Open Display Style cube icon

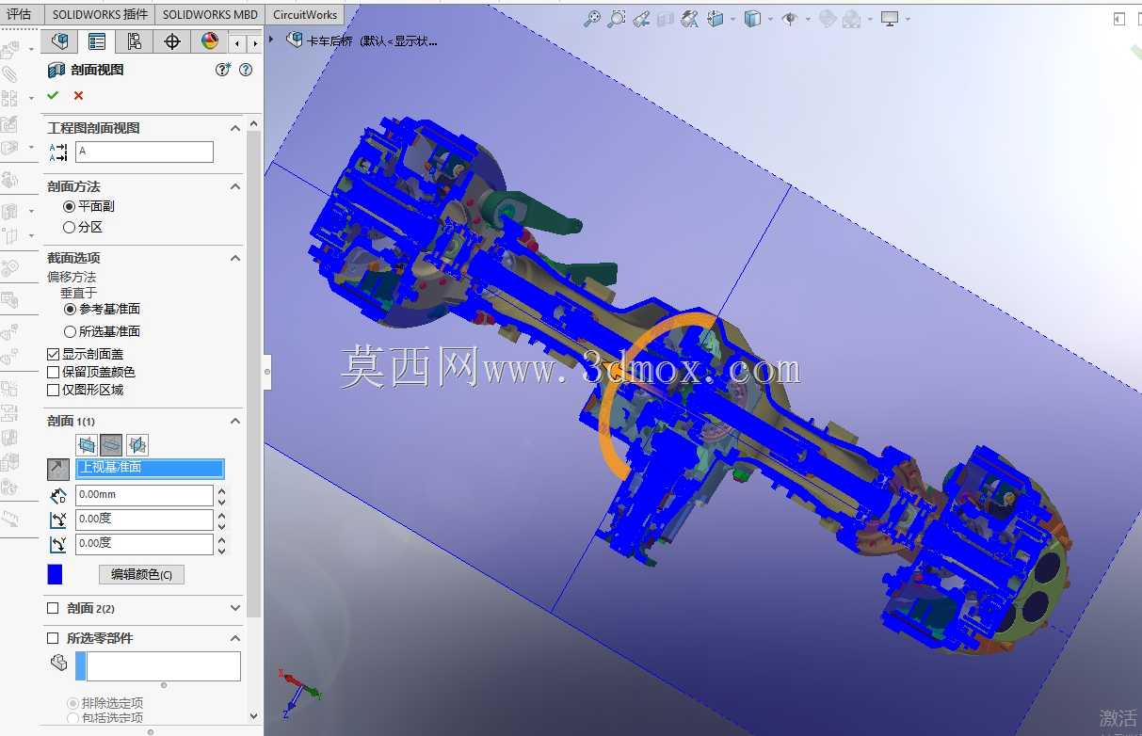tap(752, 18)
